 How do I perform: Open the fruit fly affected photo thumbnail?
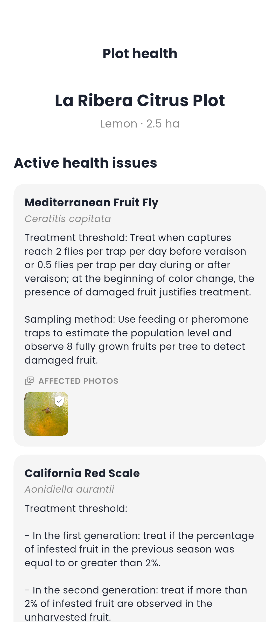point(46,414)
